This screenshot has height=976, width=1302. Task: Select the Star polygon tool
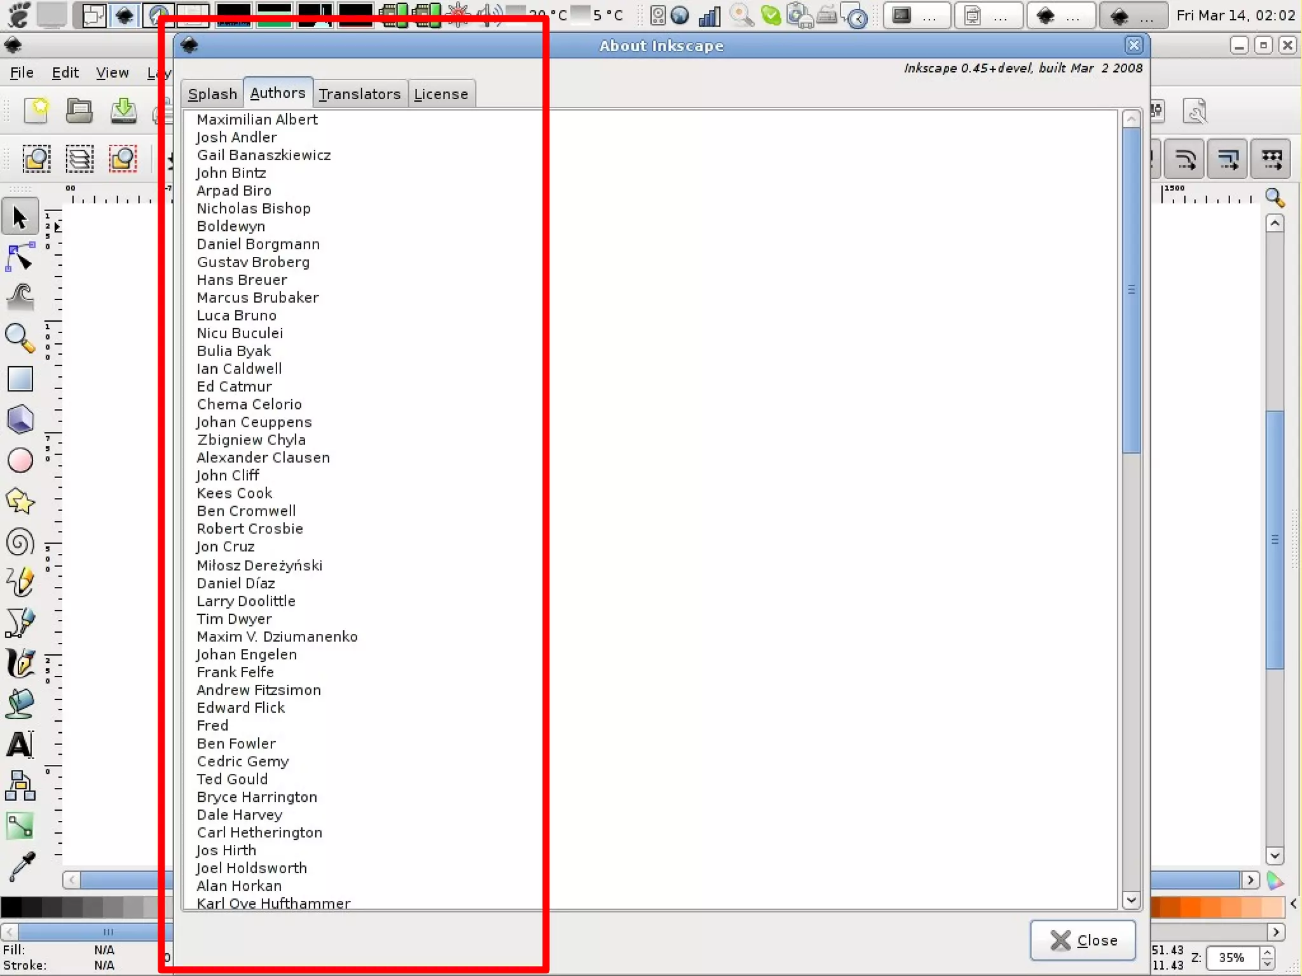20,502
